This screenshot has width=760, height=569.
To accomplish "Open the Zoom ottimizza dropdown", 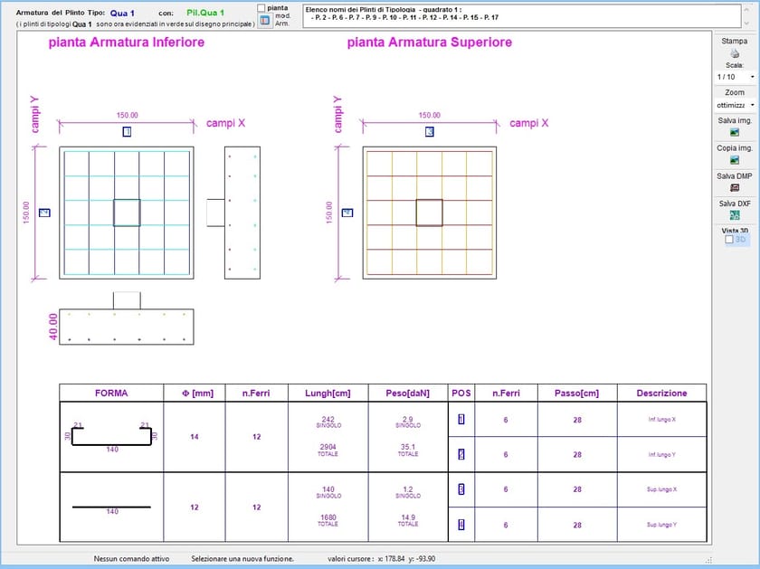I will [731, 105].
